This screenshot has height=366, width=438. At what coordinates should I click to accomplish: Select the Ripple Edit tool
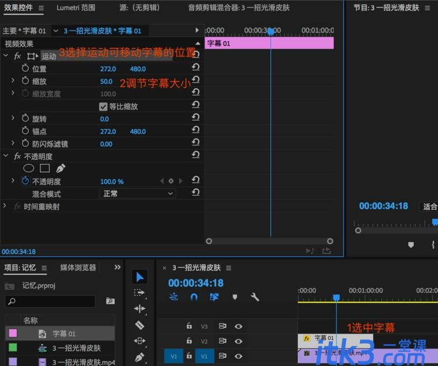pyautogui.click(x=139, y=308)
